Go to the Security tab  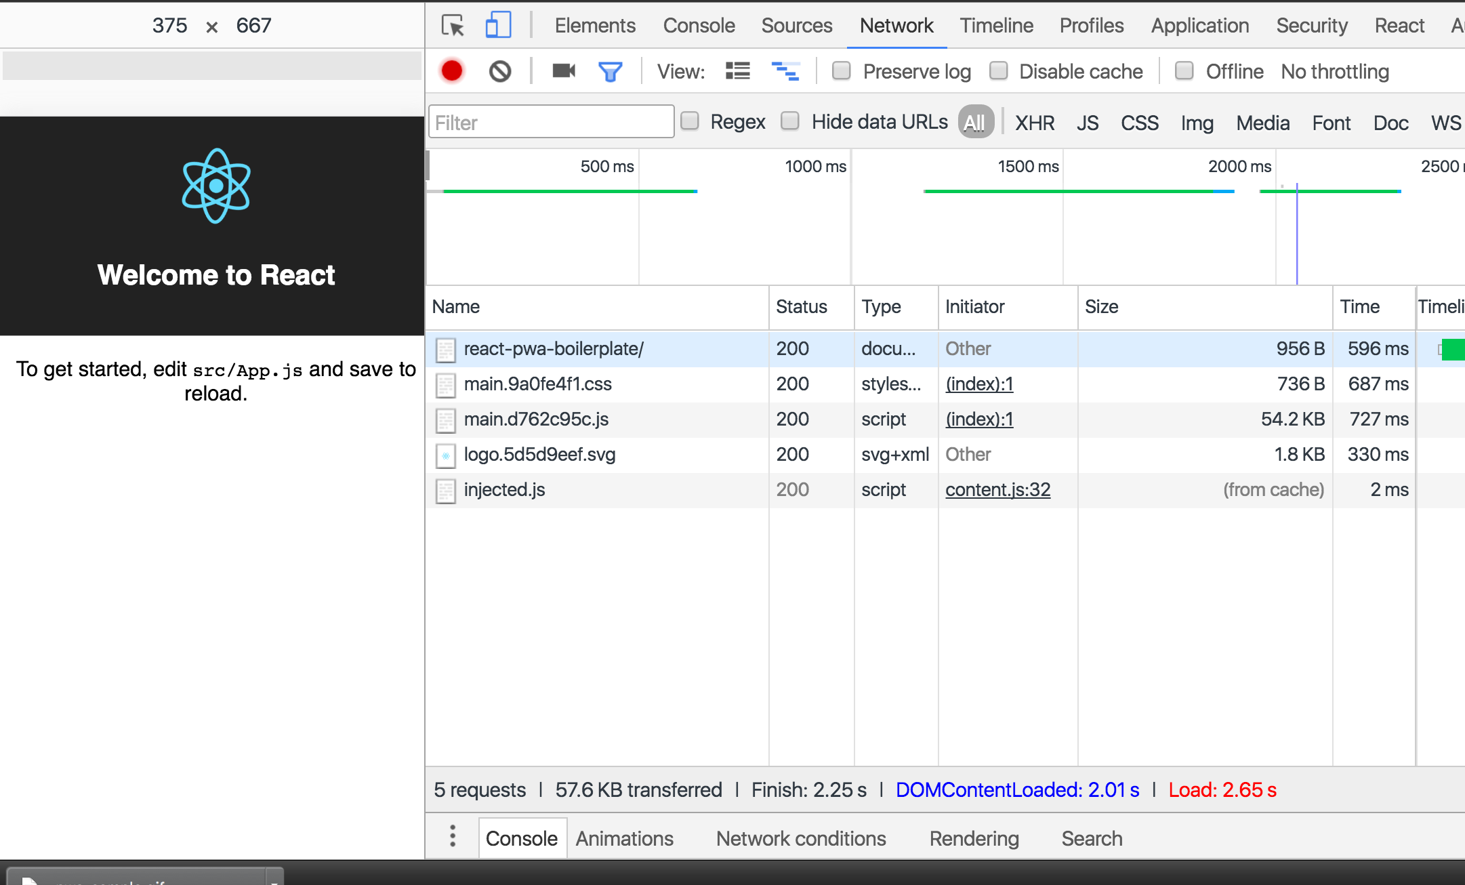coord(1312,26)
